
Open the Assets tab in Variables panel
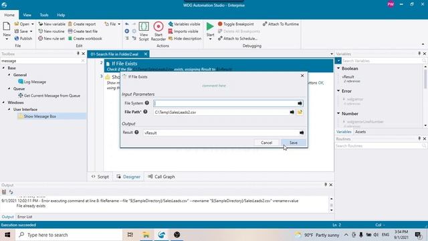pyautogui.click(x=360, y=132)
